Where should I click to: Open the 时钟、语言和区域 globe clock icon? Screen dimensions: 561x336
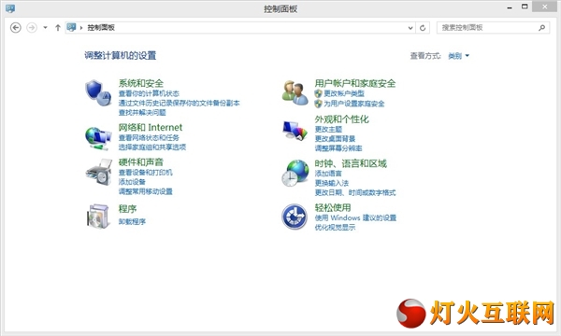point(295,174)
